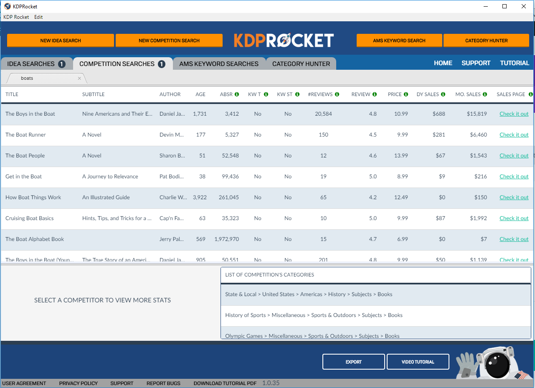The width and height of the screenshot is (535, 388).
Task: Click the PRICE column info icon
Action: (406, 94)
